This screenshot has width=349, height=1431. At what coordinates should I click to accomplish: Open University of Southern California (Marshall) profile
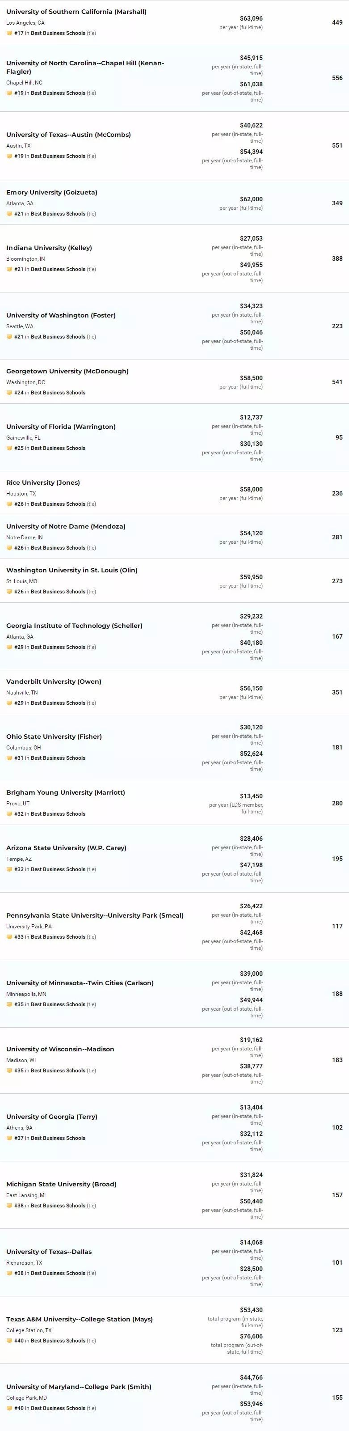pos(76,12)
